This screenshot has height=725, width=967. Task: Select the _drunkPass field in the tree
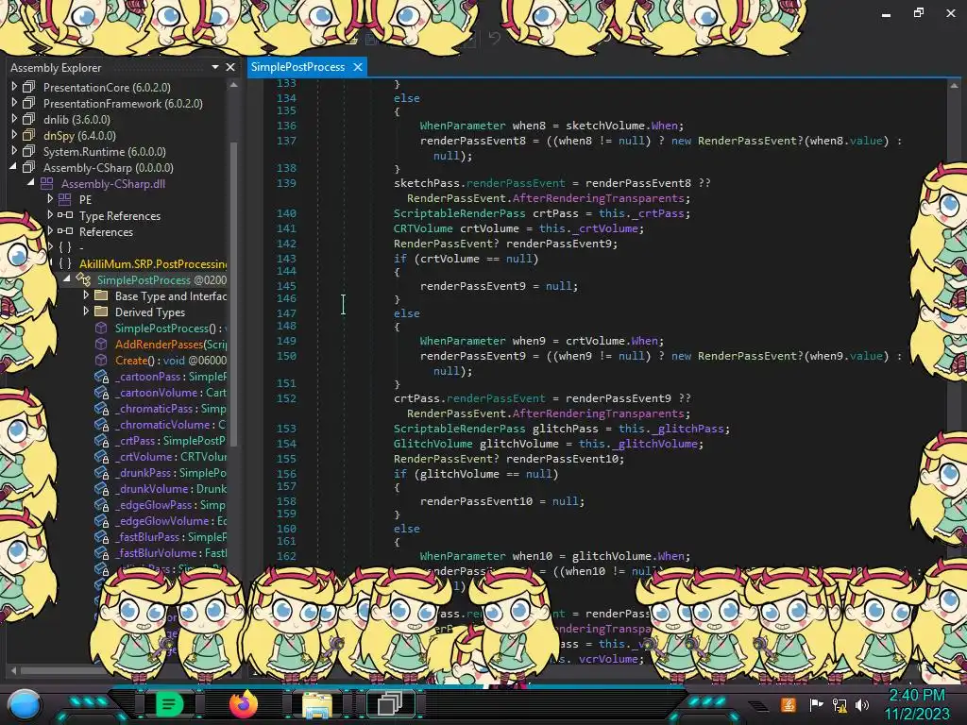coord(171,473)
